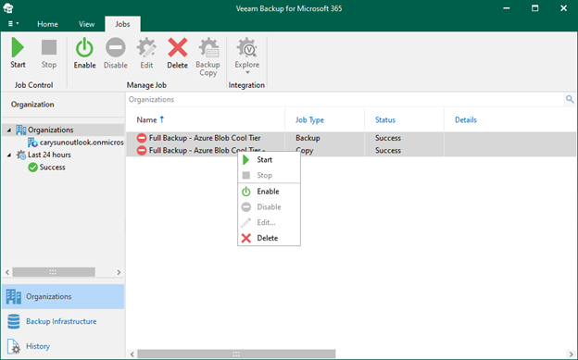The image size is (578, 360).
Task: Click disabled icon of Backup job row
Action: tap(142, 138)
